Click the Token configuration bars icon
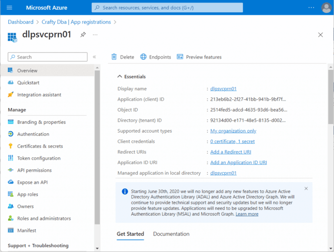 click(x=10, y=158)
